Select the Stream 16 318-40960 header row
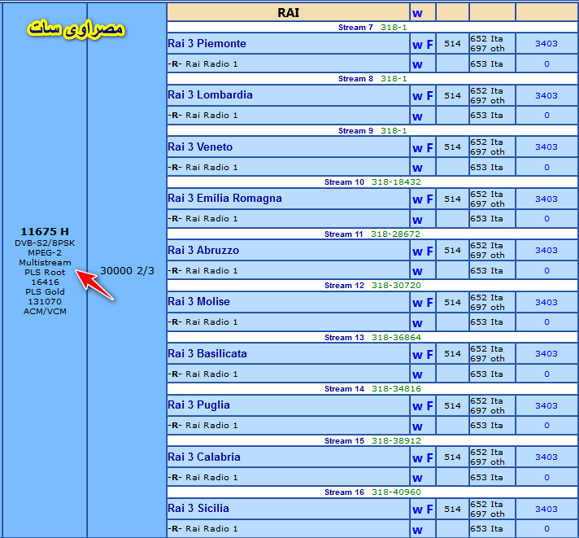Screen dimensions: 579x538 pyautogui.click(x=372, y=492)
